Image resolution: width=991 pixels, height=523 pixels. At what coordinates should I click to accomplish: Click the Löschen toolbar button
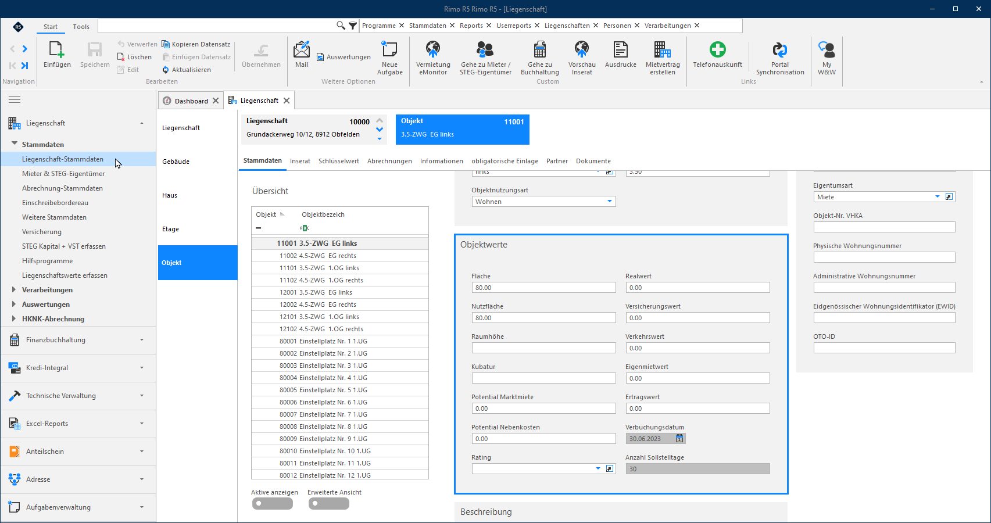(x=134, y=57)
